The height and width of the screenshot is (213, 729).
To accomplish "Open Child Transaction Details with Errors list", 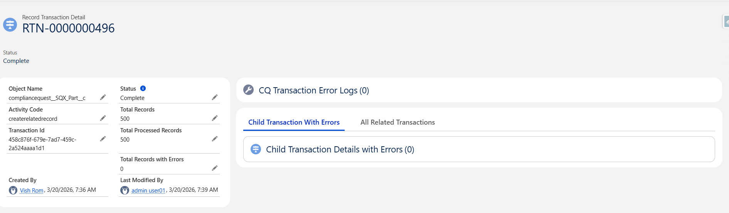I will [340, 149].
